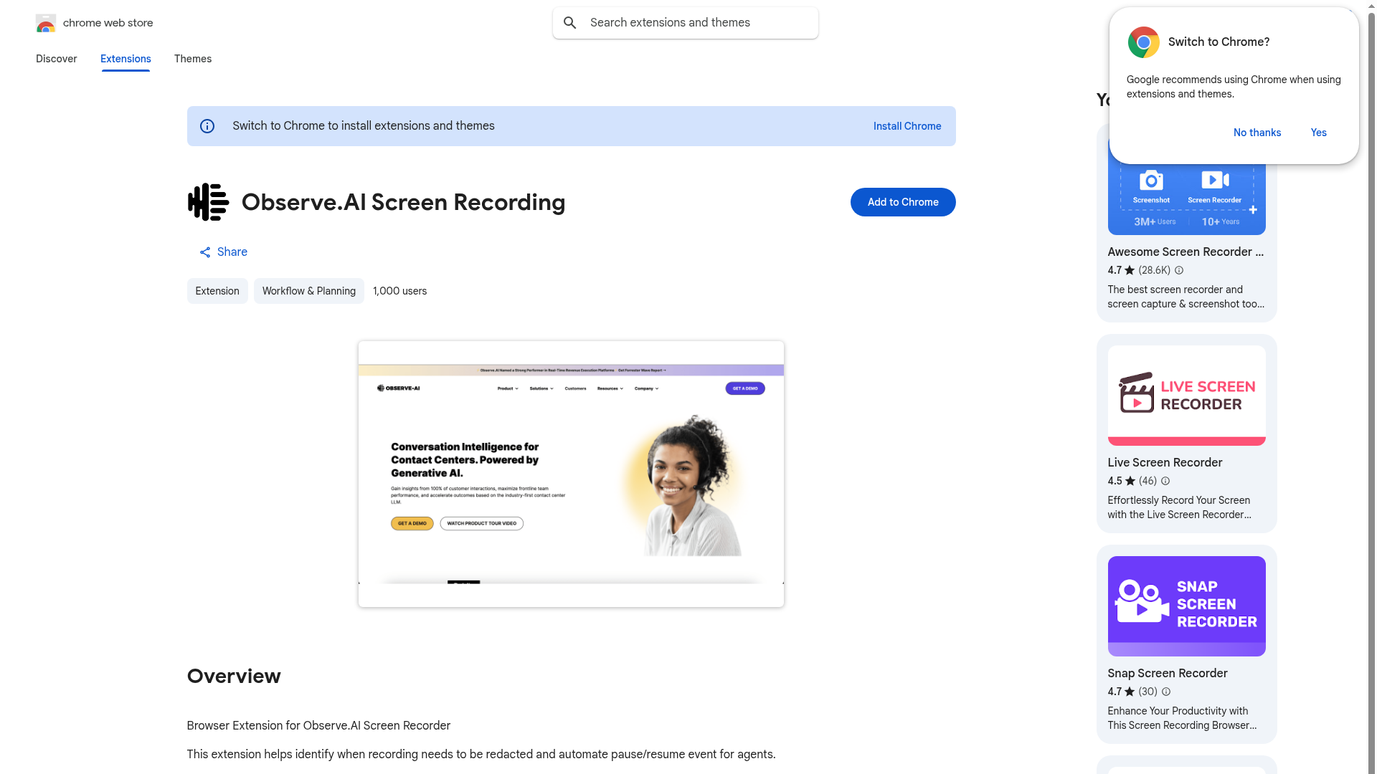Image resolution: width=1377 pixels, height=774 pixels.
Task: Click the Awesome Screen Recorder title
Action: (x=1186, y=252)
